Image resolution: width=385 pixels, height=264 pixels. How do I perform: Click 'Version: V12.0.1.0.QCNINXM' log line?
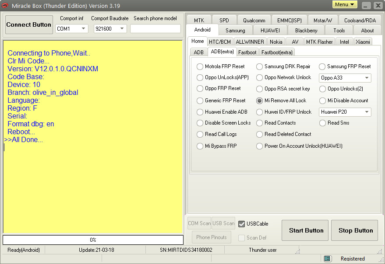click(53, 69)
